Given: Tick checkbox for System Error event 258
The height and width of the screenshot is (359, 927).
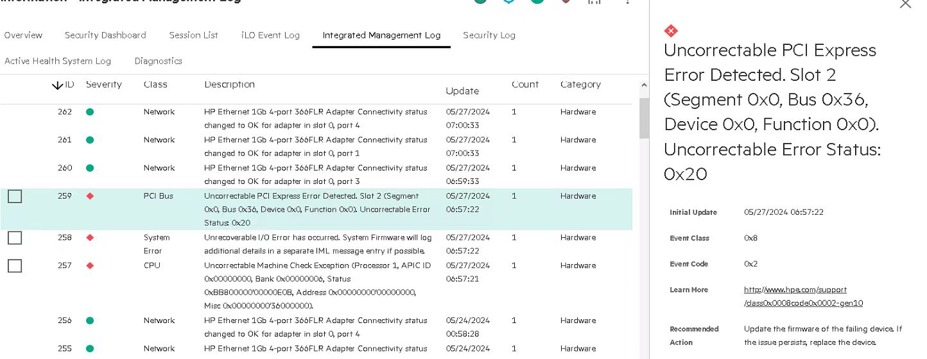Looking at the screenshot, I should (x=15, y=238).
